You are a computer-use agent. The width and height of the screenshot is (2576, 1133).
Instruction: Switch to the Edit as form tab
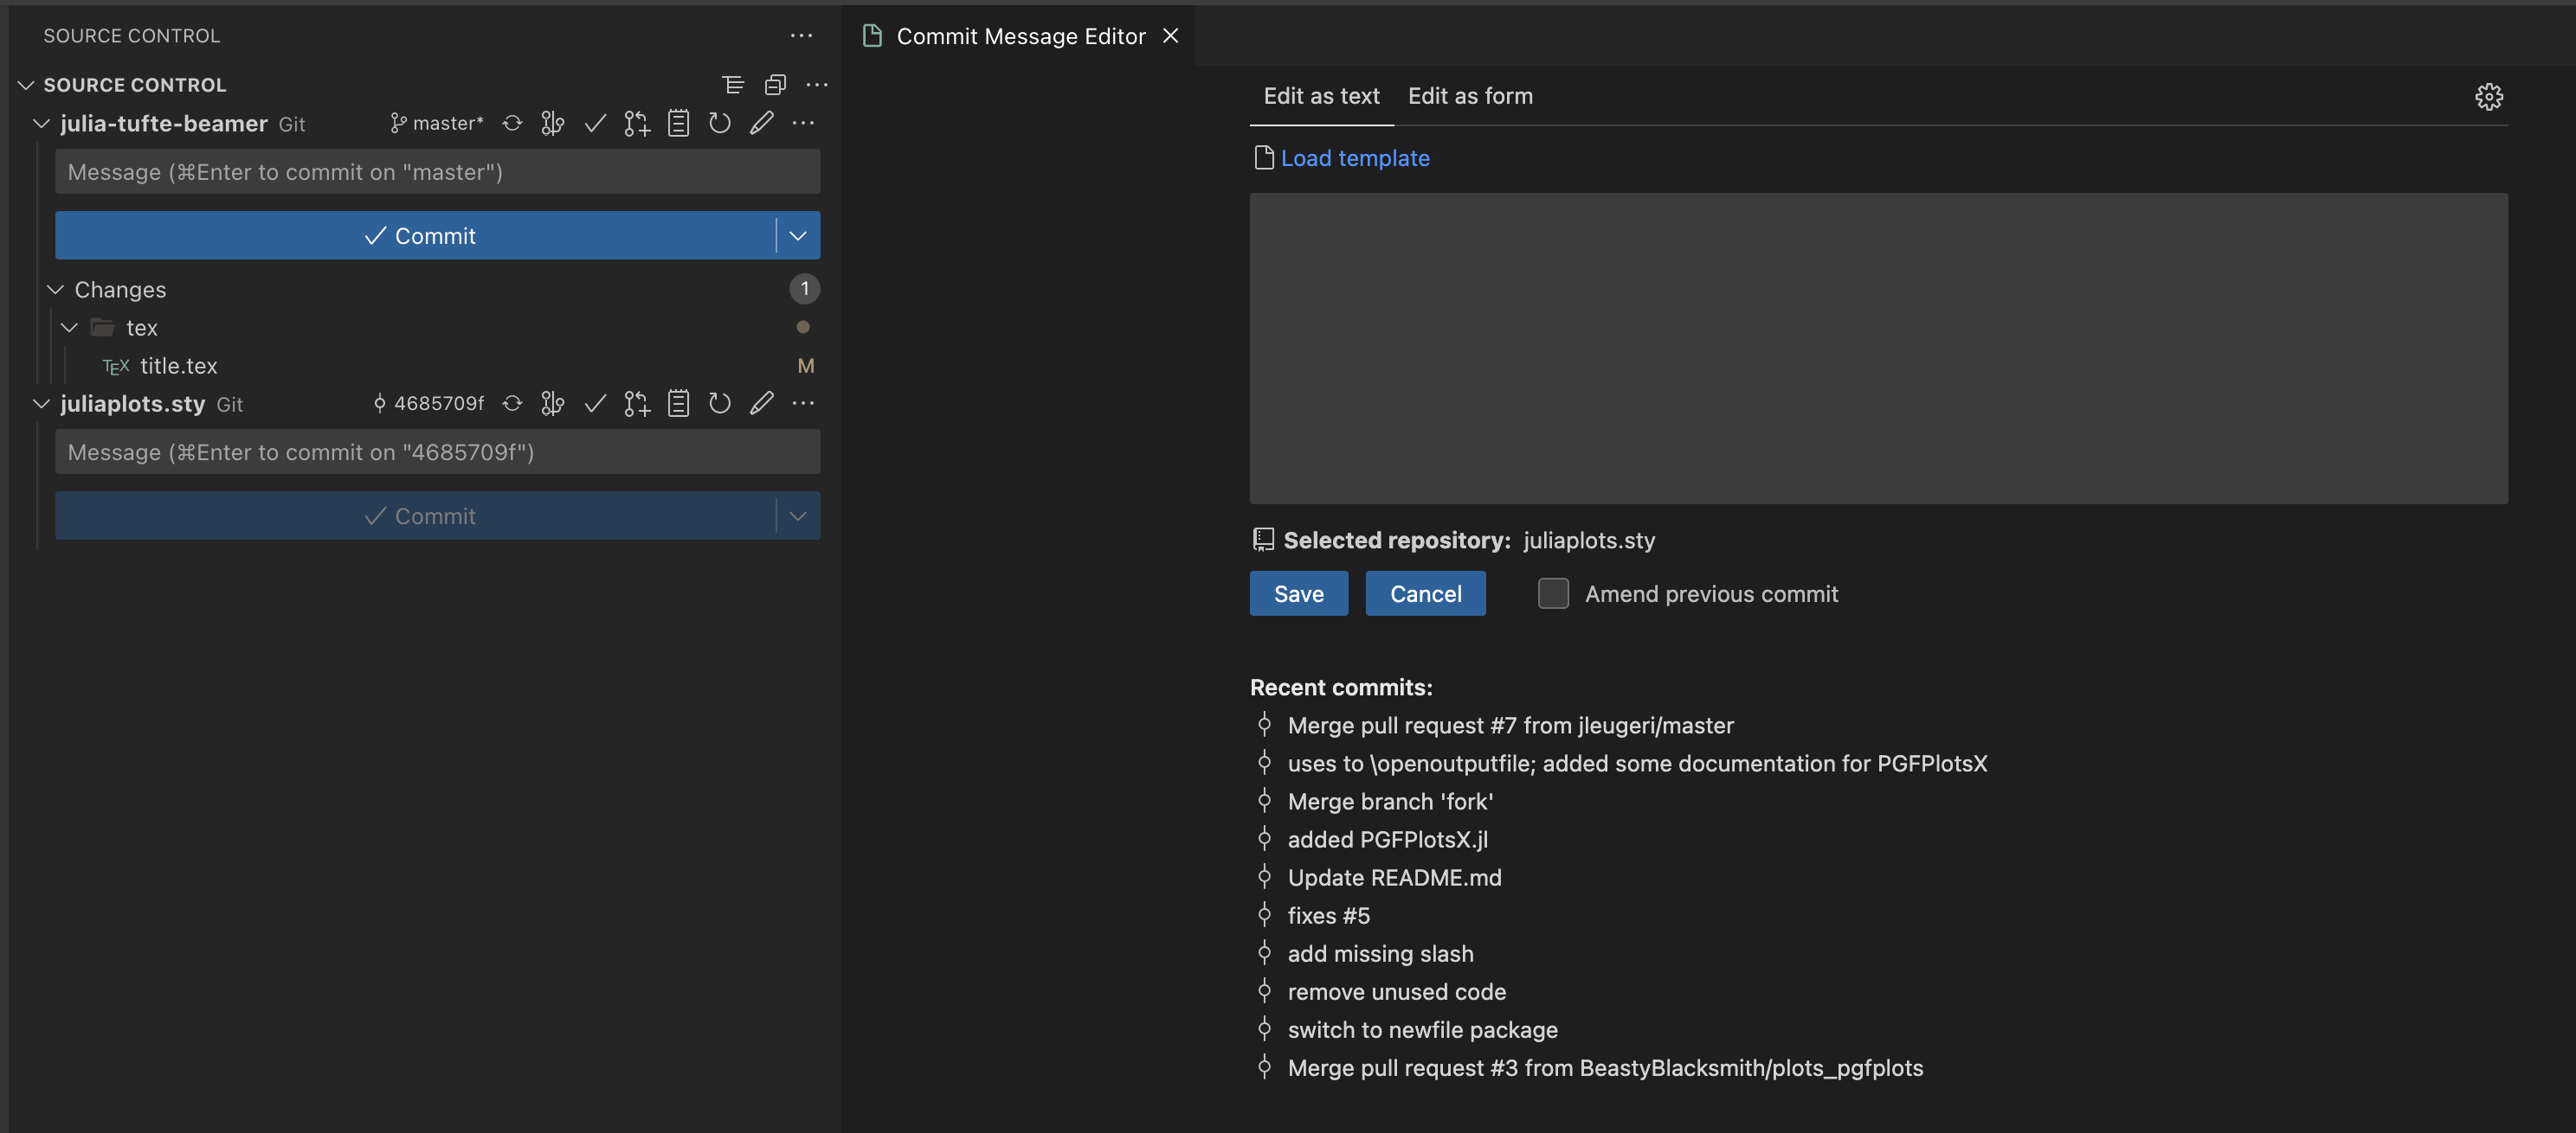tap(1470, 96)
